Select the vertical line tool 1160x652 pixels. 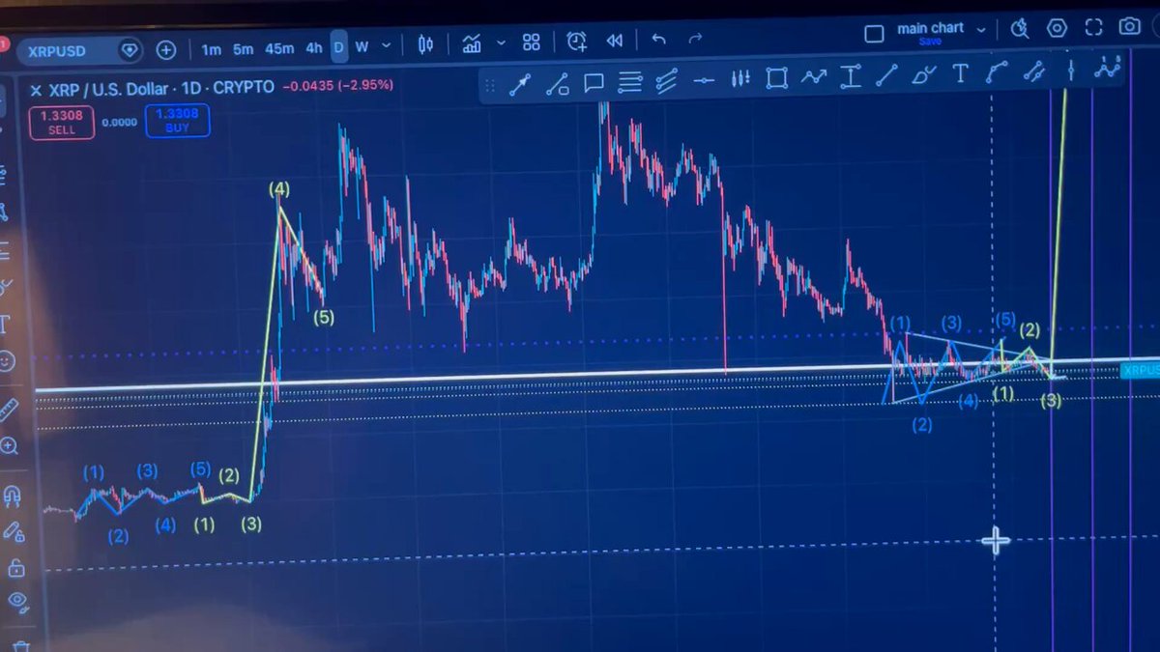(1071, 69)
